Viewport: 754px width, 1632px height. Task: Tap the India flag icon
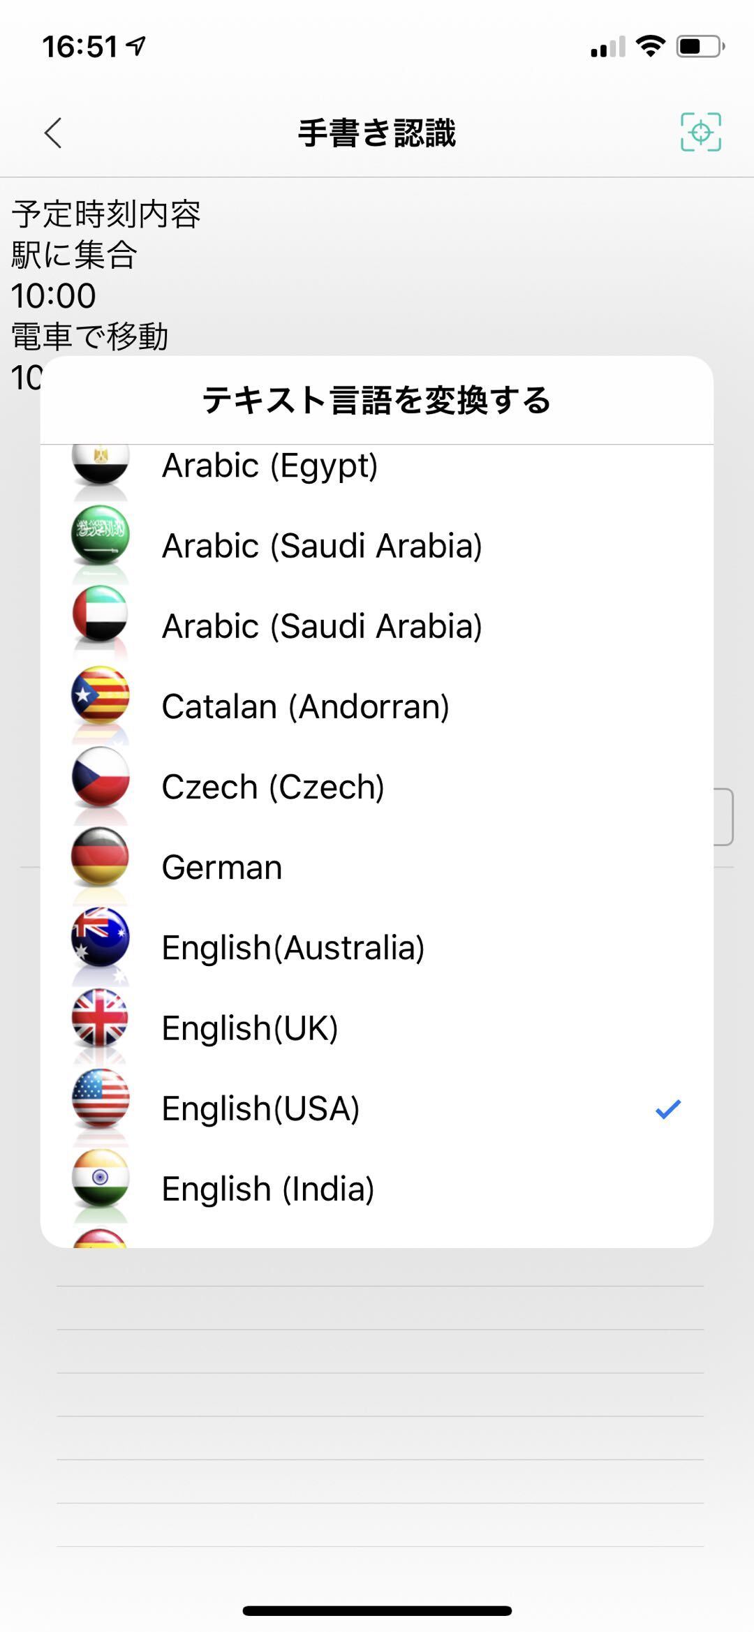pos(101,1178)
